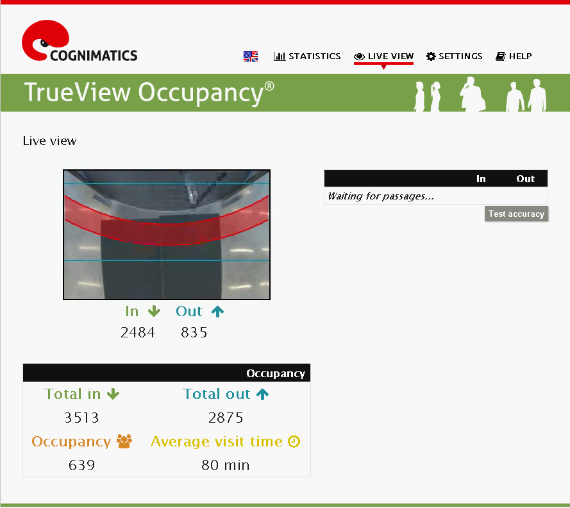This screenshot has width=570, height=508.
Task: Click the teal Out up-arrow icon
Action: [218, 311]
